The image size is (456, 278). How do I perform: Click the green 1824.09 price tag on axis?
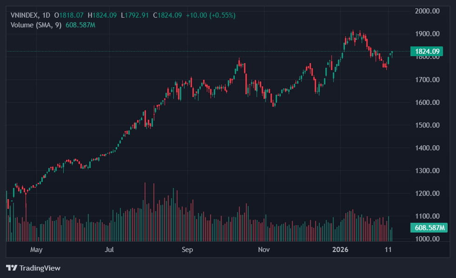(x=426, y=52)
